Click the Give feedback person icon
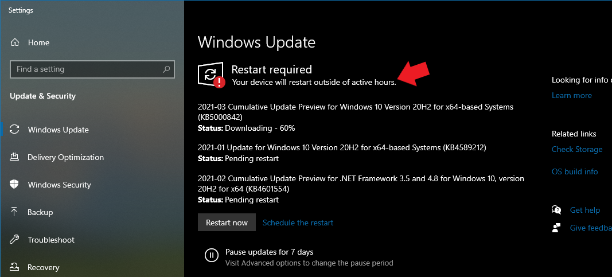Image resolution: width=612 pixels, height=277 pixels. tap(556, 228)
